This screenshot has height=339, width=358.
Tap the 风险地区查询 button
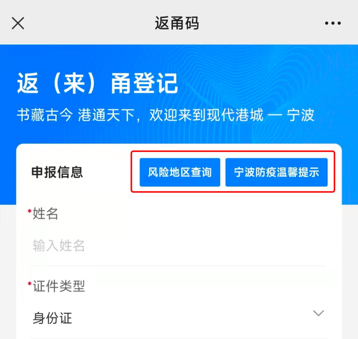coord(180,172)
